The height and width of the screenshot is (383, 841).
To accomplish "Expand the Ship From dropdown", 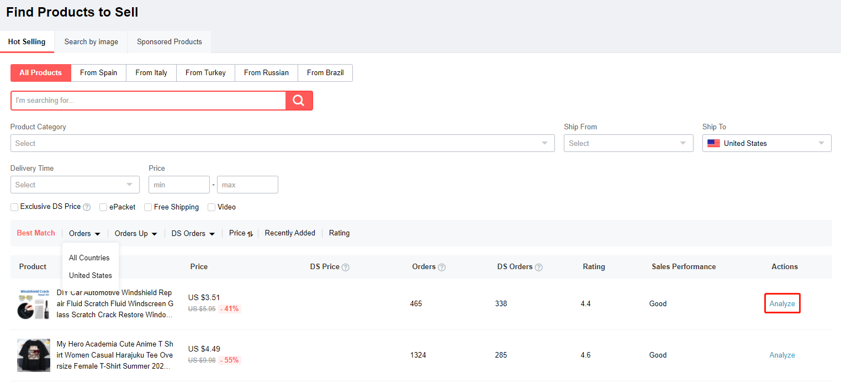I will click(x=628, y=143).
